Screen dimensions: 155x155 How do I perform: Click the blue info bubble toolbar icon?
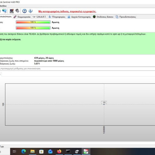(30, 11)
